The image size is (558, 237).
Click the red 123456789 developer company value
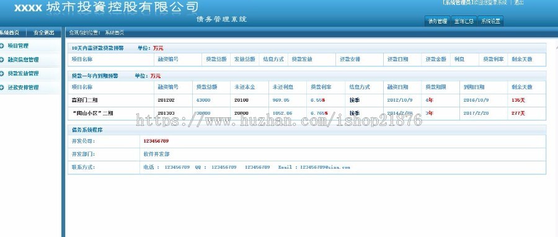coord(156,141)
